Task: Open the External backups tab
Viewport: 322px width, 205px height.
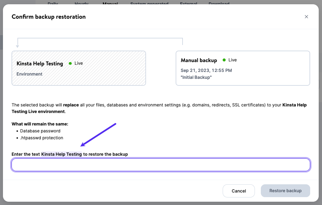Action: 188,4
